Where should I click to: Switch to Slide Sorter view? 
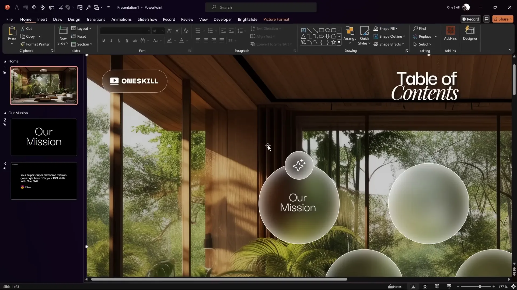click(x=425, y=287)
